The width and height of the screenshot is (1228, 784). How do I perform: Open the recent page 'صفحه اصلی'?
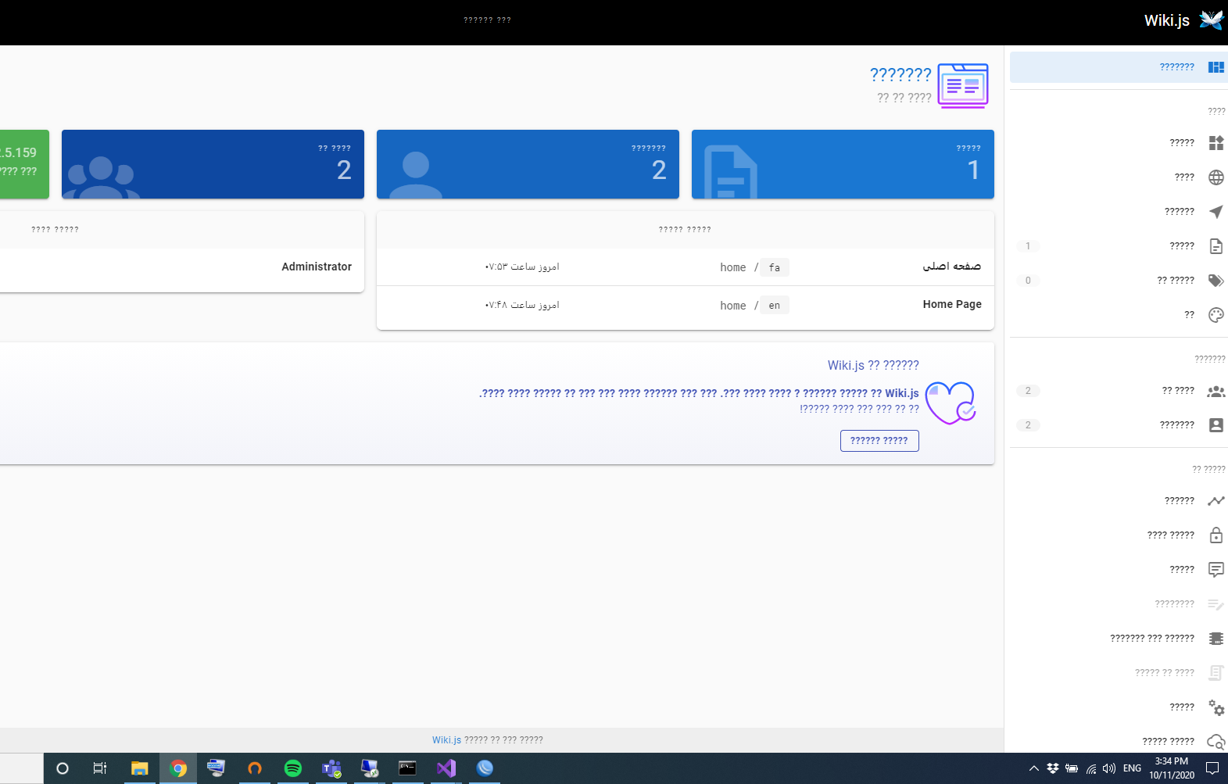951,267
